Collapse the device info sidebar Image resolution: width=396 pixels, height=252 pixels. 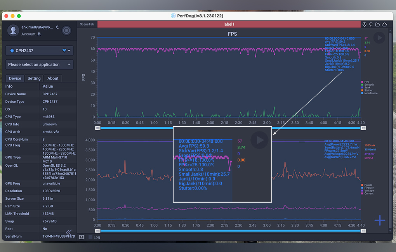(69, 232)
